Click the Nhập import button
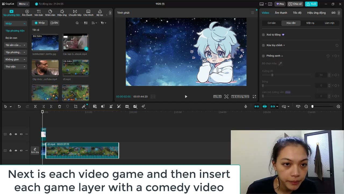Screen dimensions: 344x194 click(40, 23)
